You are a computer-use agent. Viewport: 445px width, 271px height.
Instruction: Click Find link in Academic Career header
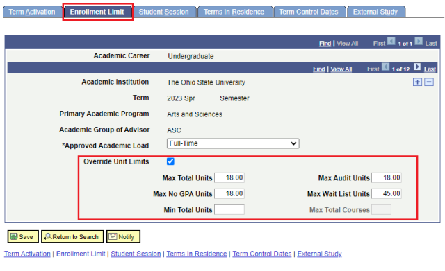325,44
